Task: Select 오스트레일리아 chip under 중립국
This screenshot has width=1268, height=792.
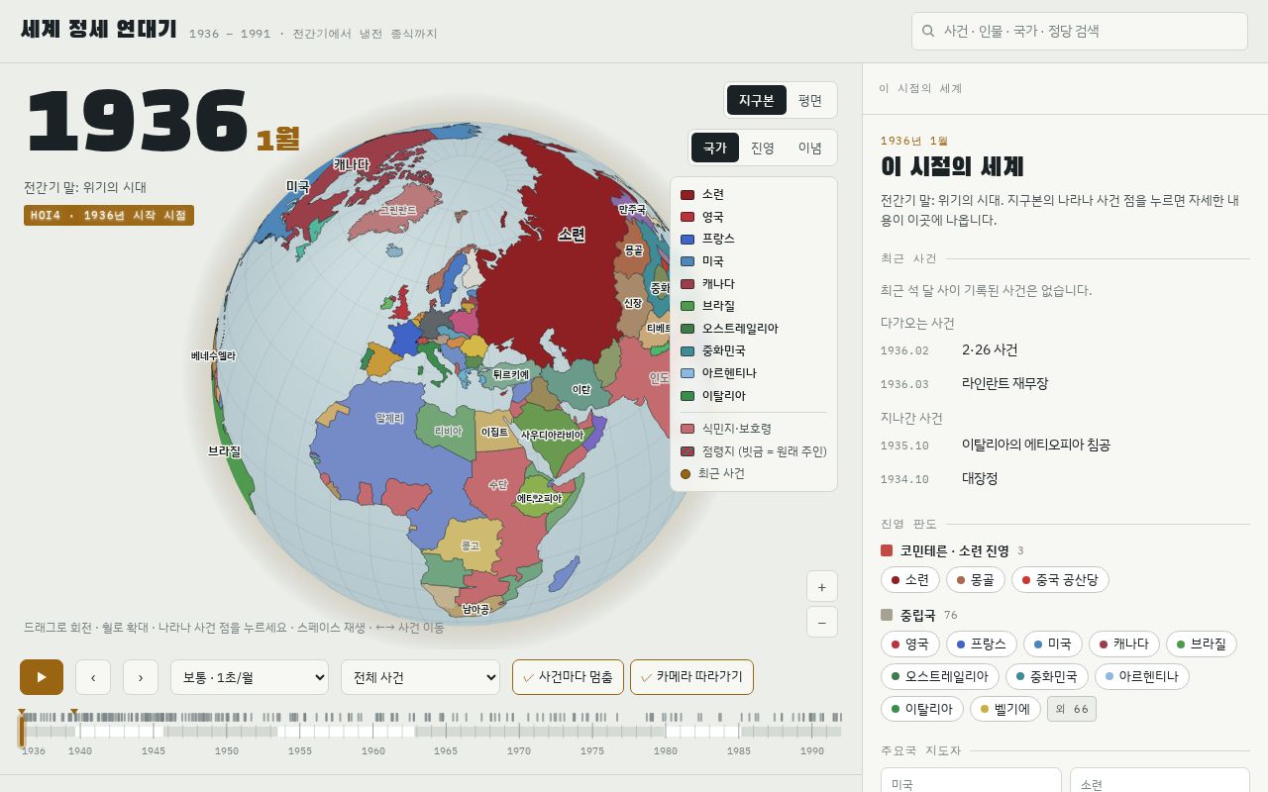Action: [x=939, y=676]
